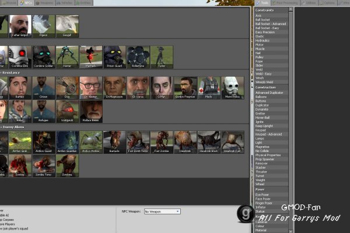Viewport: 350px width, 233px height.
Task: Spawn the Zombie Torso NPC
Action: click(44, 166)
